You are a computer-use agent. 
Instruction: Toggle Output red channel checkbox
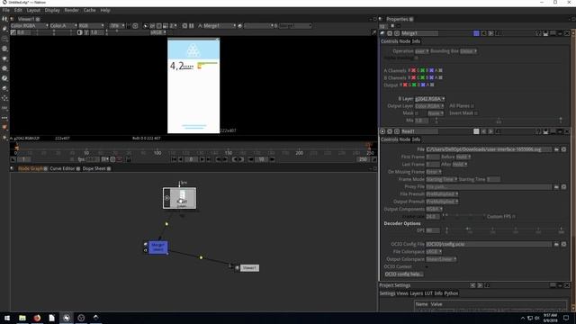405,85
